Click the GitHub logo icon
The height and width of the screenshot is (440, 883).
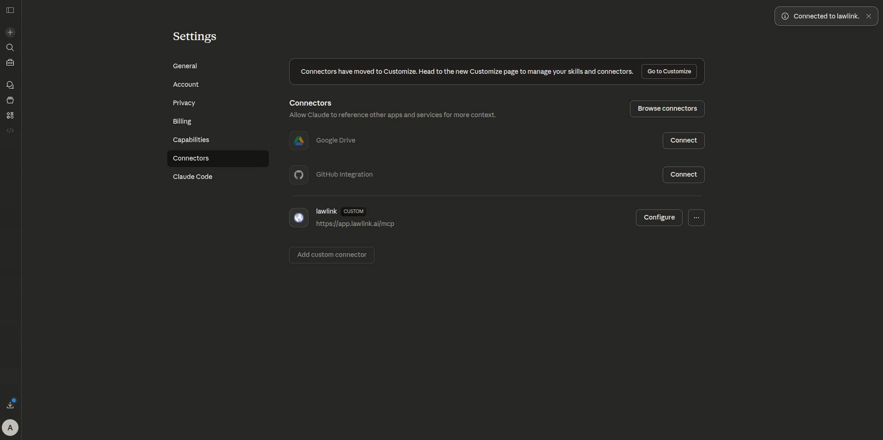[299, 175]
